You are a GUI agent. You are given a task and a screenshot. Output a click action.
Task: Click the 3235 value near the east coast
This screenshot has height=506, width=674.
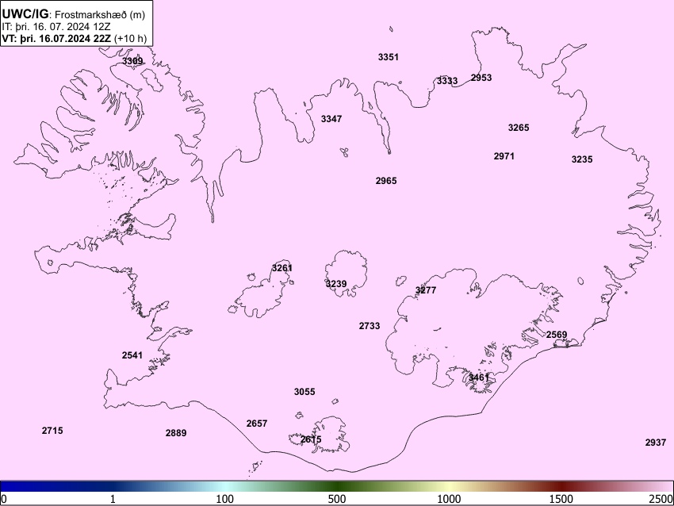pos(582,159)
